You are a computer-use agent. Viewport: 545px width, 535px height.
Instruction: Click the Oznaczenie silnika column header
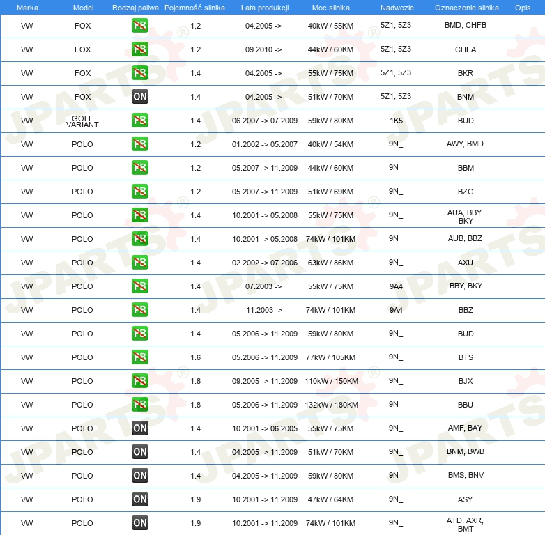466,8
